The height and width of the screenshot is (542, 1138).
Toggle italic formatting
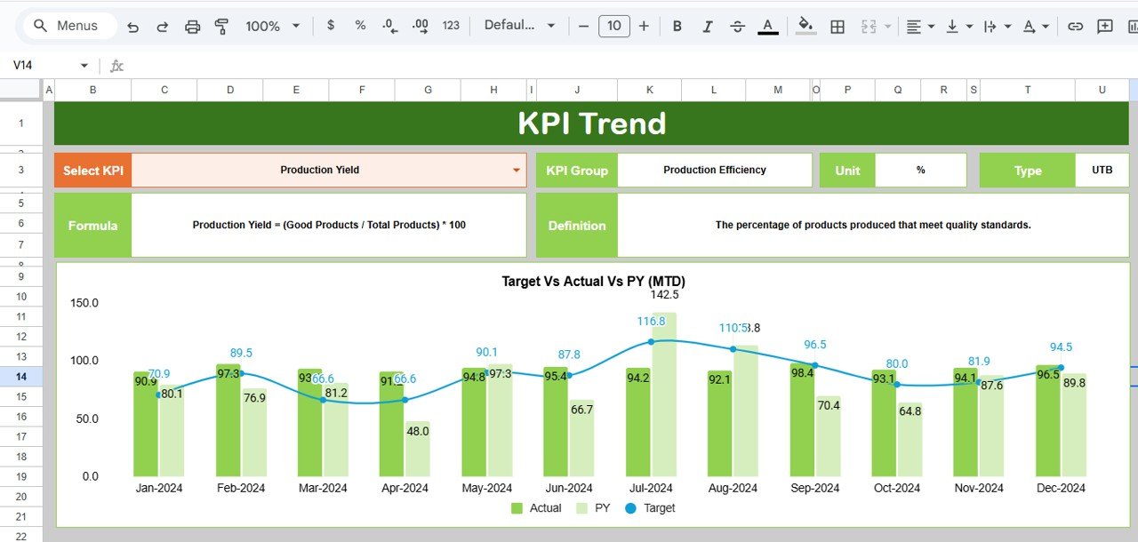click(x=707, y=26)
